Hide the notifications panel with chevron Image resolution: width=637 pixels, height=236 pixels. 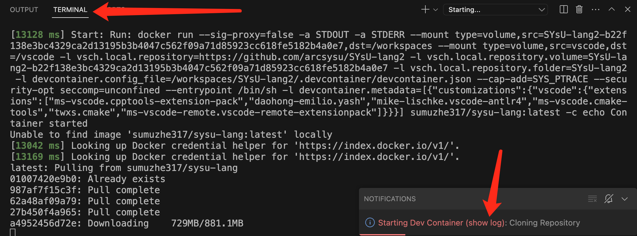(x=625, y=199)
